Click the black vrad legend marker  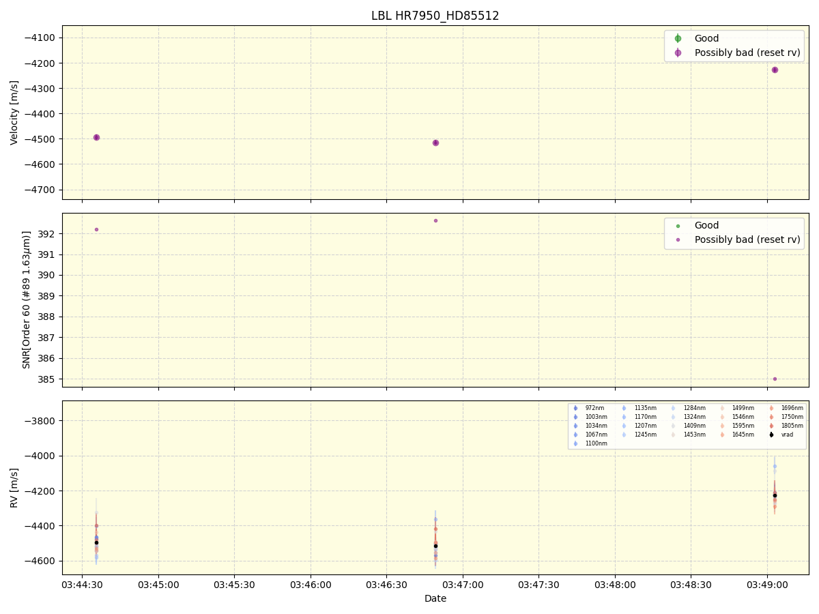(x=772, y=435)
